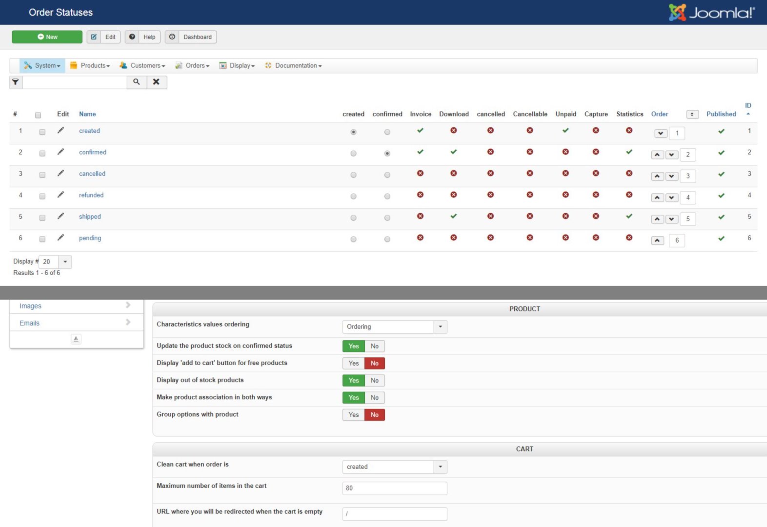
Task: Check the checkbox for the confirmed row
Action: (42, 153)
